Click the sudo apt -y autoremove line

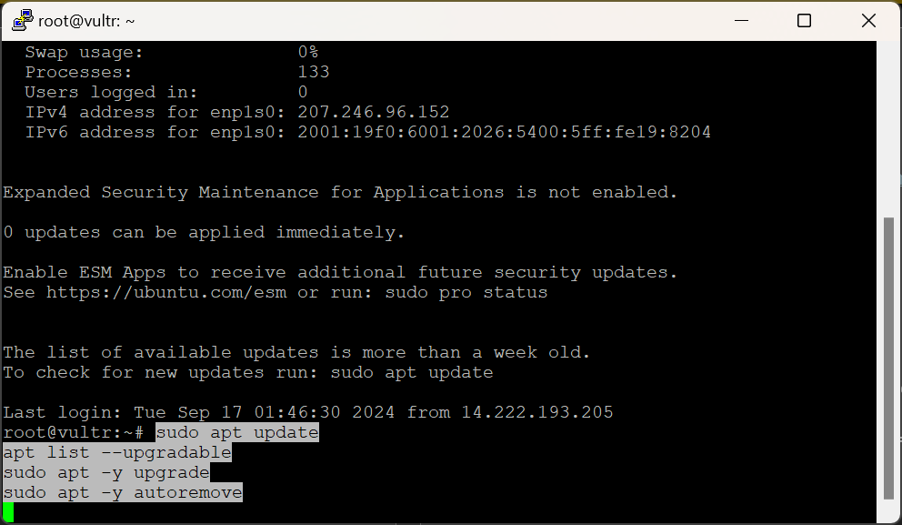[x=123, y=493]
